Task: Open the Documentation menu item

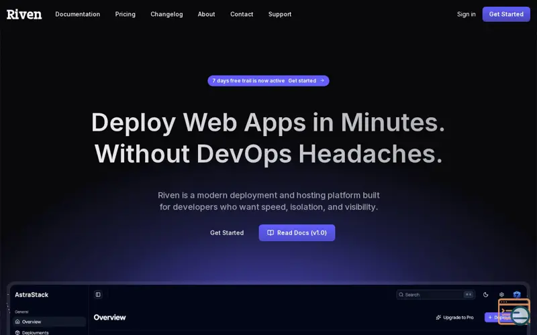Action: [78, 14]
